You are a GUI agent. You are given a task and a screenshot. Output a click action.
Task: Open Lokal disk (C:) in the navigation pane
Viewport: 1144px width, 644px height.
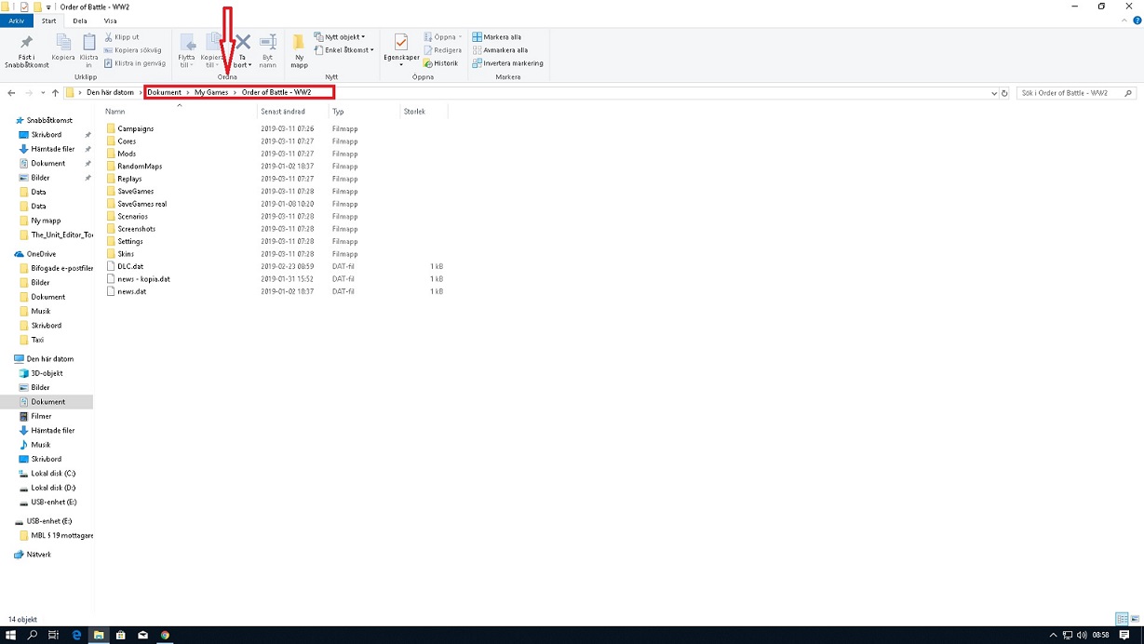[53, 474]
